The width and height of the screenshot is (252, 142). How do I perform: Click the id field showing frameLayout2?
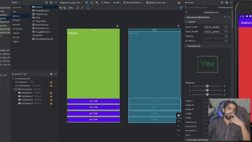[x=215, y=12]
